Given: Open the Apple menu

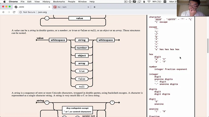Looking at the screenshot, I should (x=4, y=2).
